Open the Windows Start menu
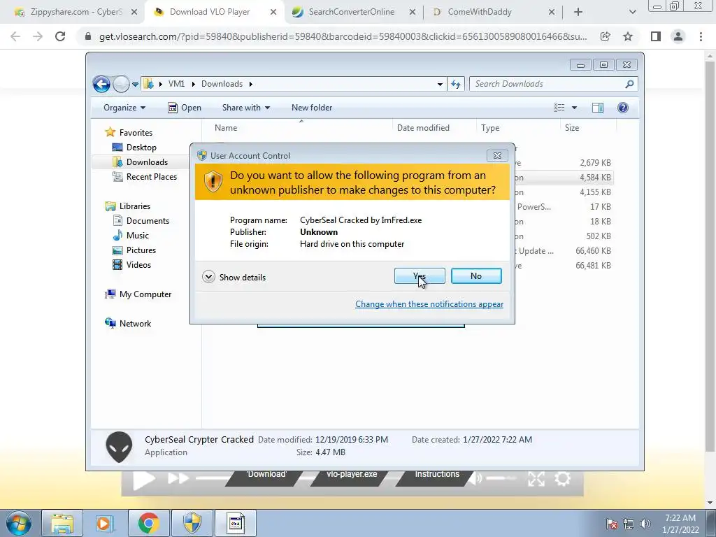This screenshot has height=537, width=716. tap(18, 523)
